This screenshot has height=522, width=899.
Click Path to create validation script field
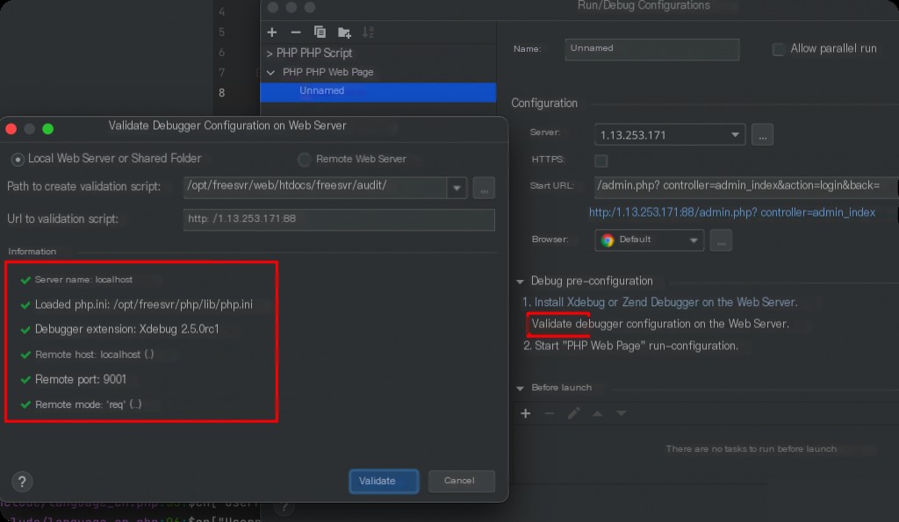coord(315,188)
